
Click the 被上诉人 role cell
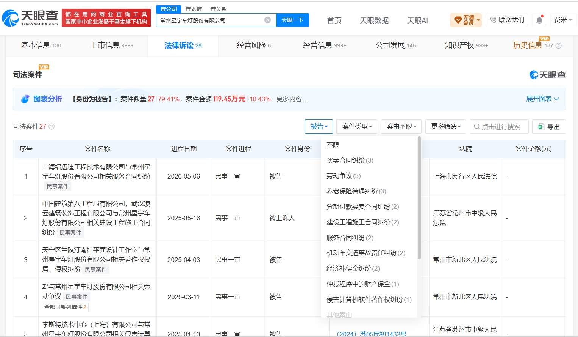point(282,218)
